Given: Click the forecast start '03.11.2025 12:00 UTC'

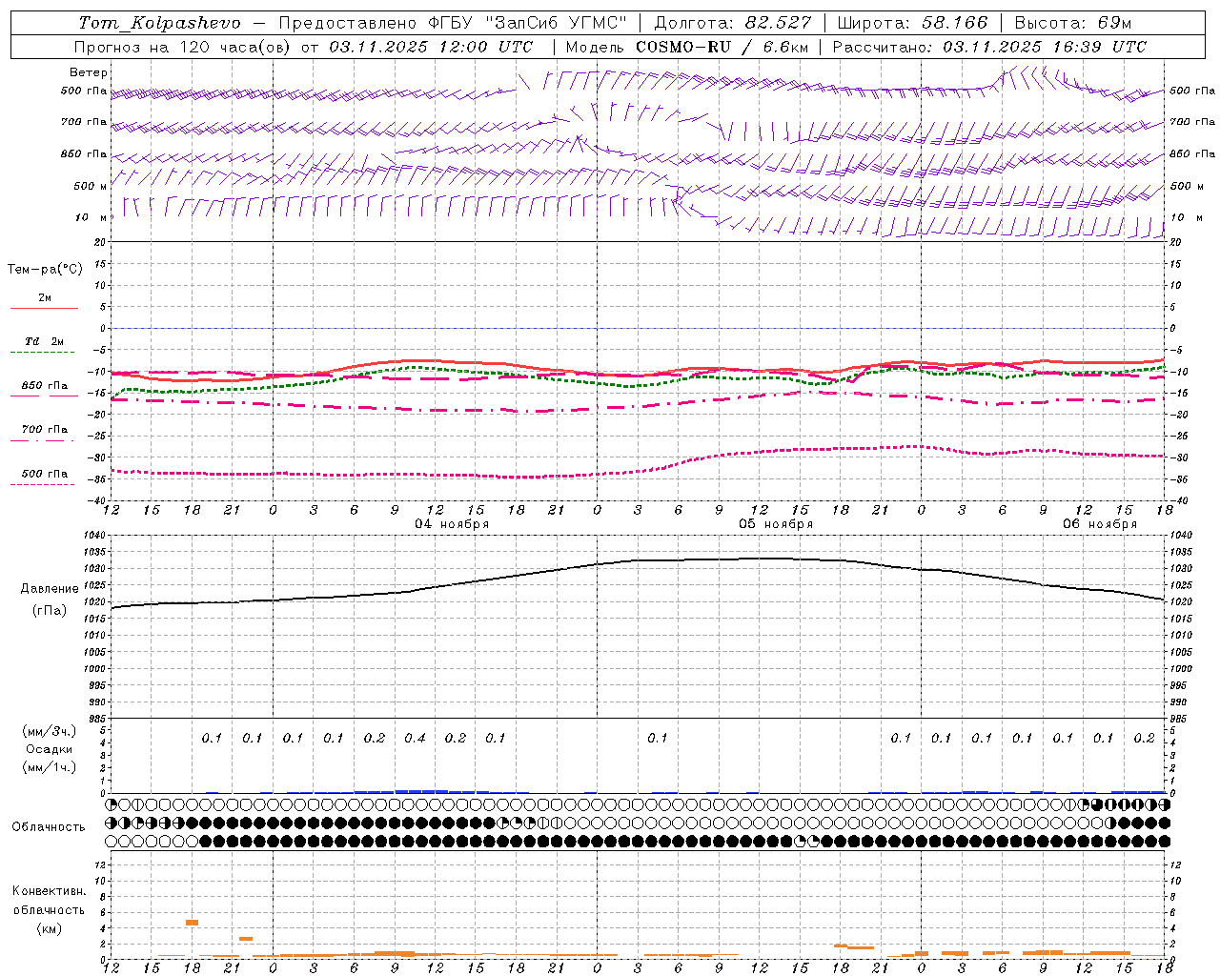Looking at the screenshot, I should click(431, 47).
